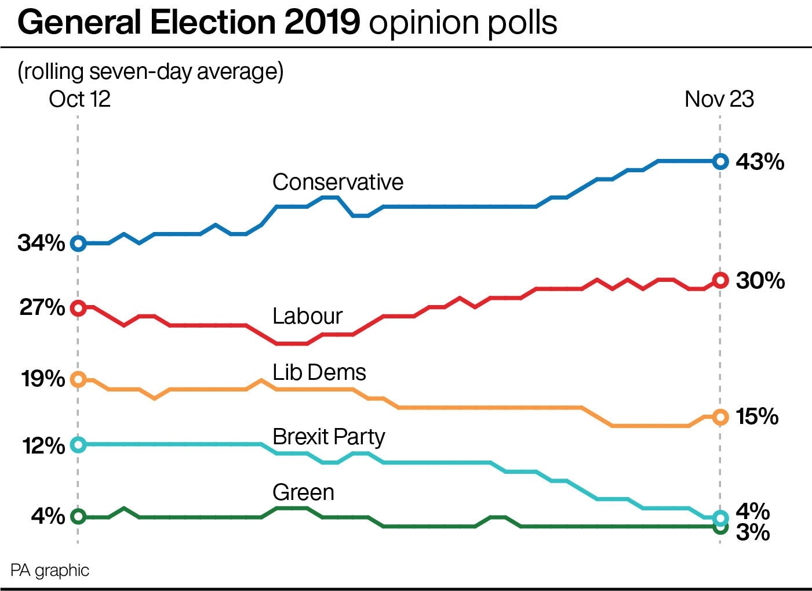The height and width of the screenshot is (591, 812).
Task: Select the Conservative line label
Action: [338, 182]
